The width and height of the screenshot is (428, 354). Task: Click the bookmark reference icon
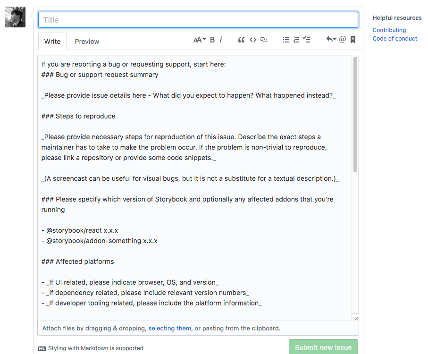353,40
